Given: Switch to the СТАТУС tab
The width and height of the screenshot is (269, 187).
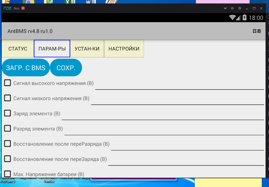Looking at the screenshot, I should tap(18, 49).
